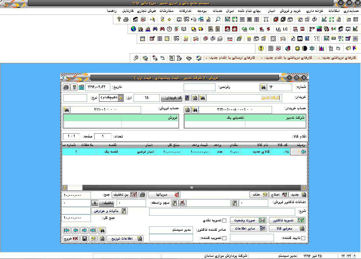The image size is (361, 259).
Task: Tick the تسویه نقدی checkbox
Action: pos(224,220)
